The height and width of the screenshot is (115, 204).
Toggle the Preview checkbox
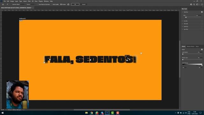(61, 4)
